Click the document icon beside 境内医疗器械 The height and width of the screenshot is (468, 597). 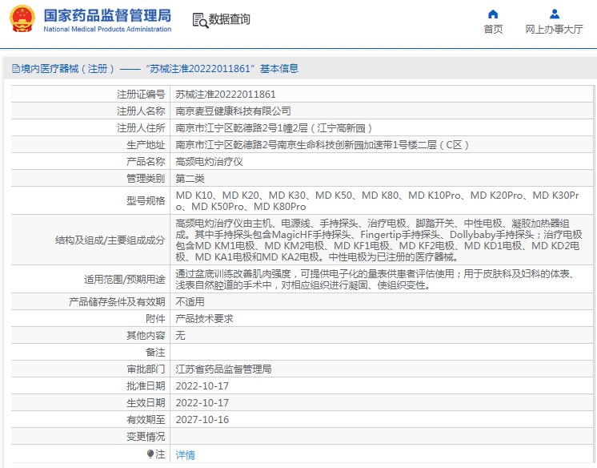click(x=16, y=69)
